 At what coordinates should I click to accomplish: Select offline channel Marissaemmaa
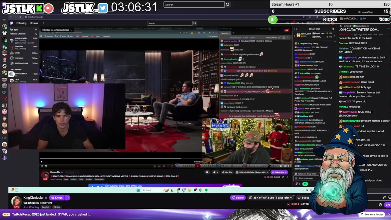(24, 63)
